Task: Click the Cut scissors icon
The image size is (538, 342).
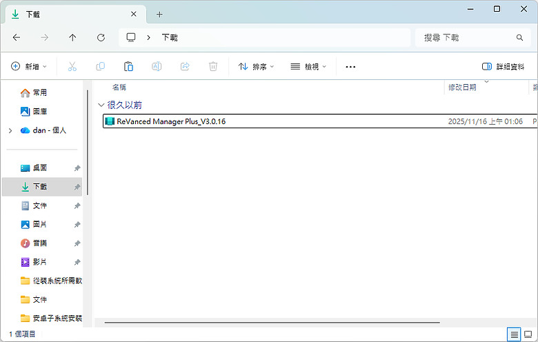Action: (x=72, y=67)
